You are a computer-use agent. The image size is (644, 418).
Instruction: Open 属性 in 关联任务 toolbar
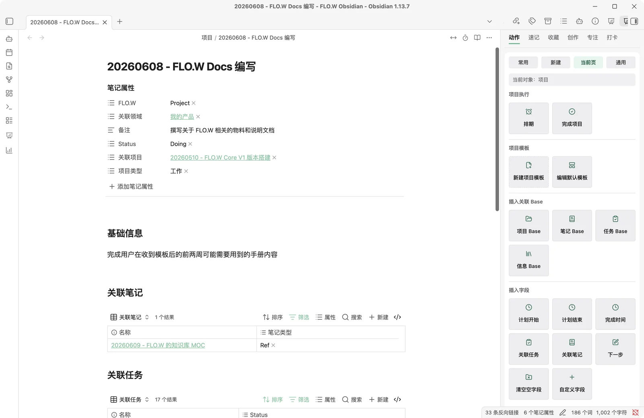[326, 399]
